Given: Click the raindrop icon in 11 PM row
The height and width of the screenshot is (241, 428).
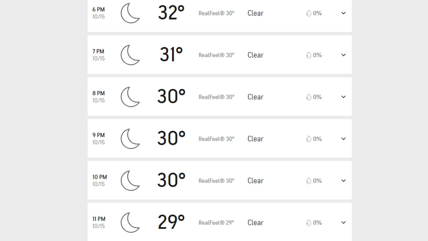Looking at the screenshot, I should point(309,223).
